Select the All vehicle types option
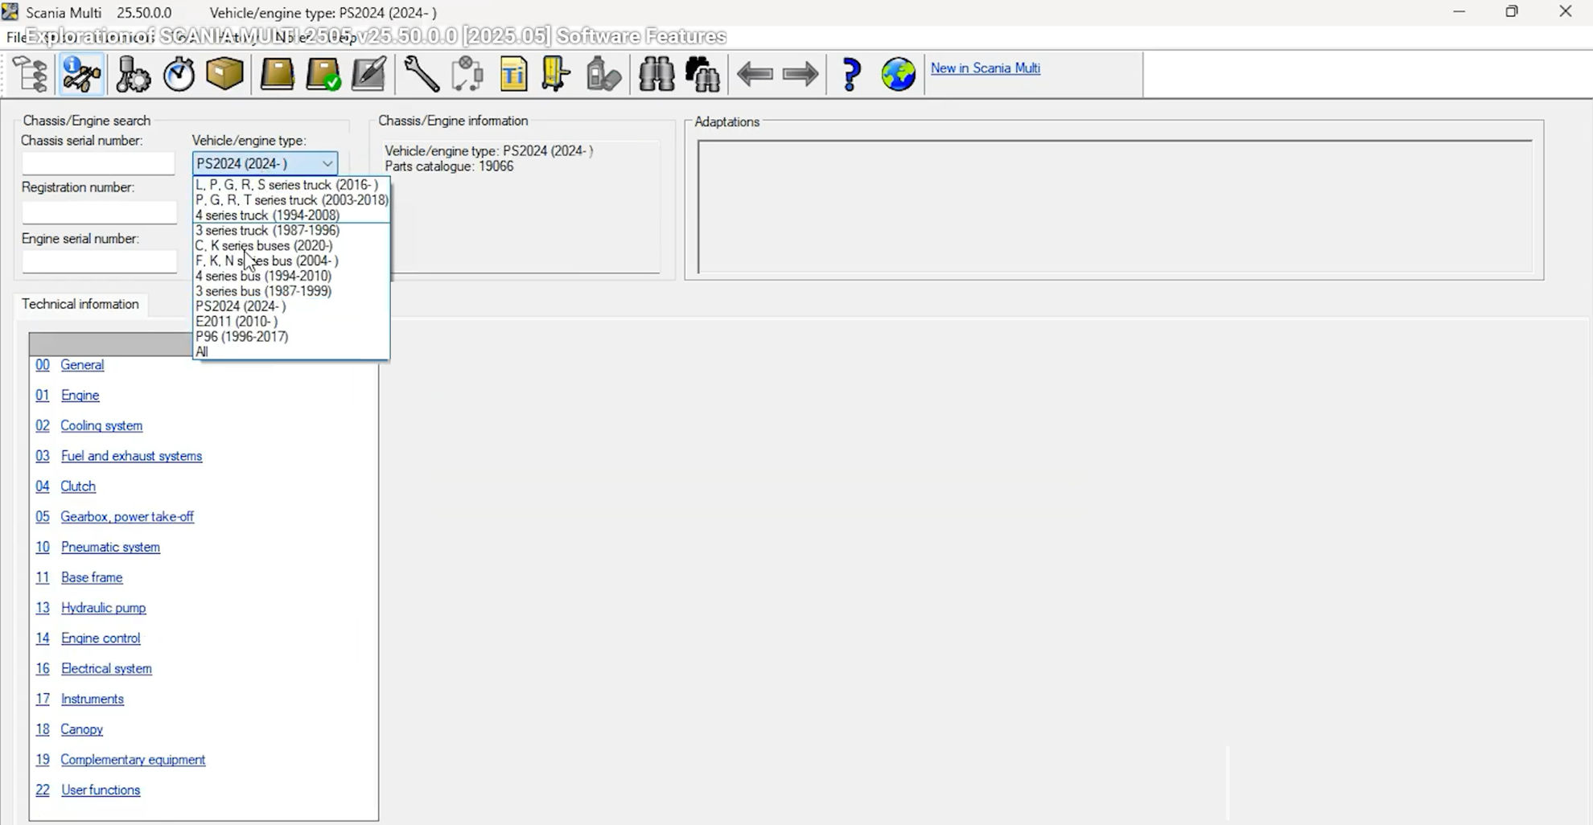The width and height of the screenshot is (1593, 825). tap(291, 352)
